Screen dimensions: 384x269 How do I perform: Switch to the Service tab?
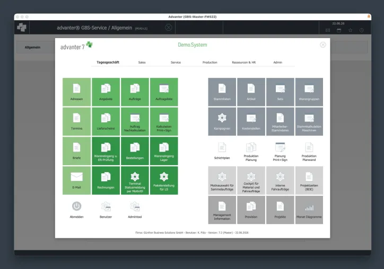176,62
